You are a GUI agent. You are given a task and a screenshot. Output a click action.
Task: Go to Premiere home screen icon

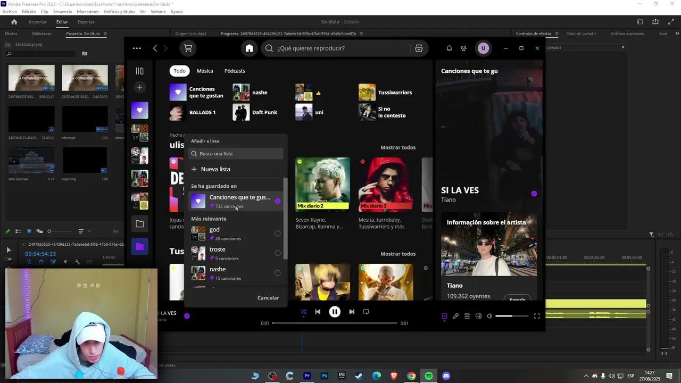pyautogui.click(x=14, y=22)
